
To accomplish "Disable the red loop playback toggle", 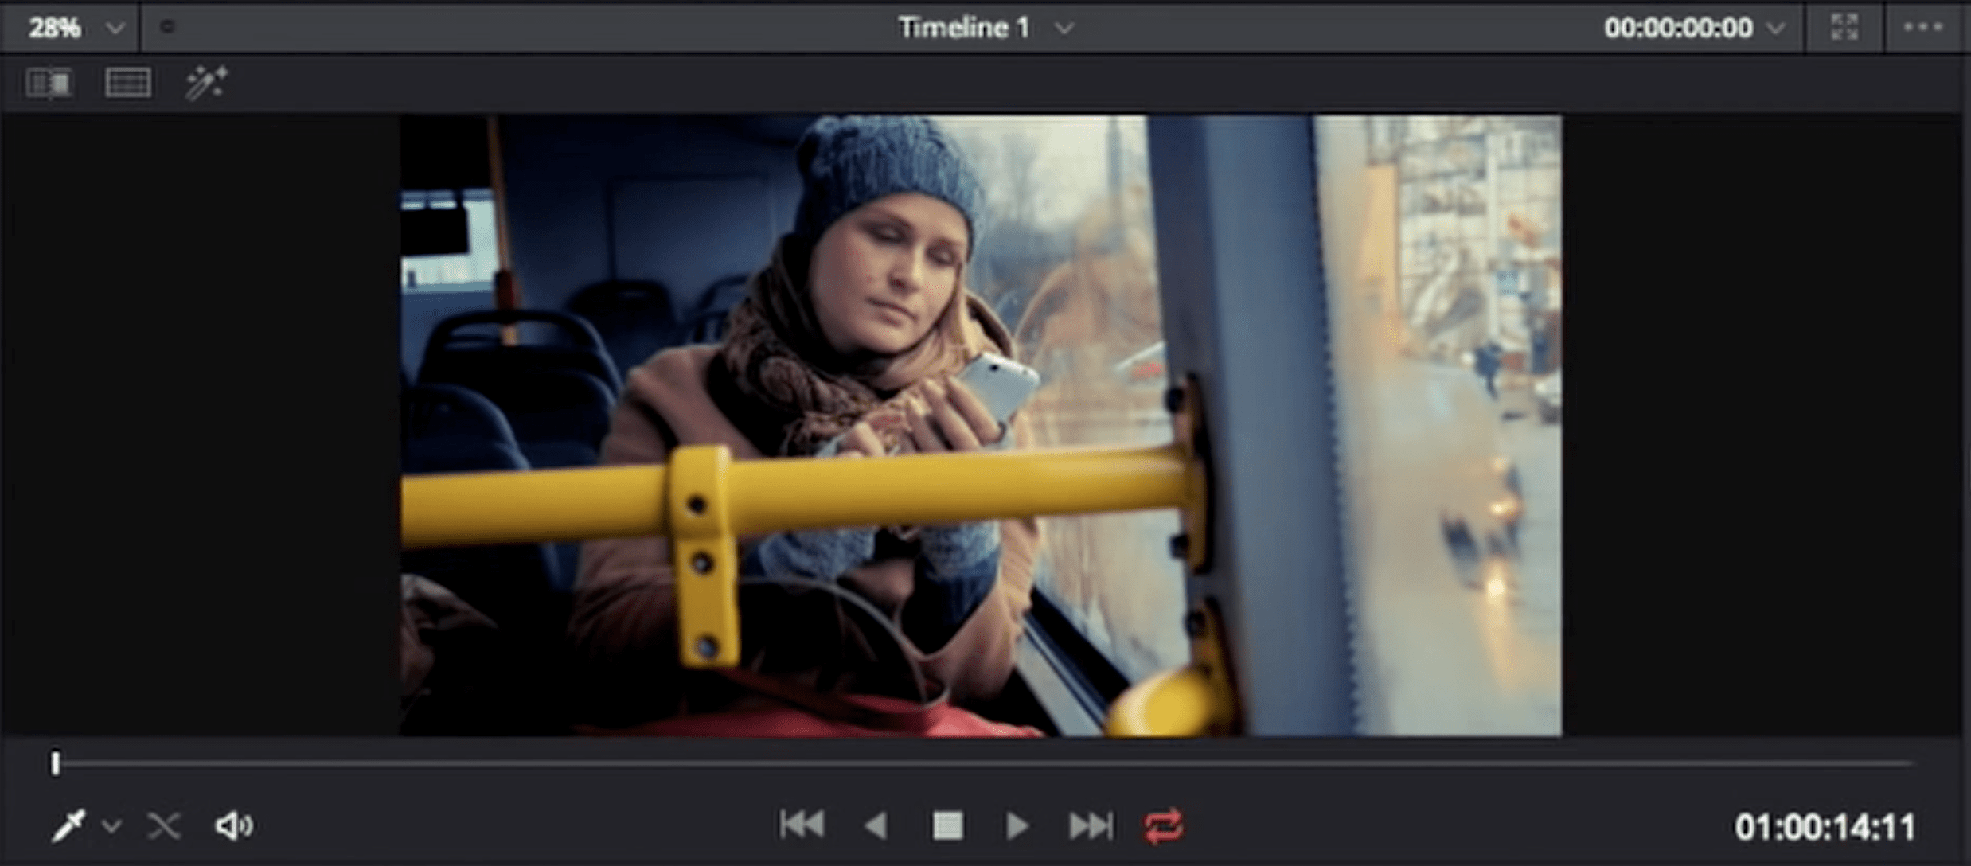I will click(1162, 827).
